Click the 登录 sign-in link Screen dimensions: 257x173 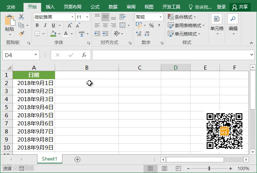click(221, 7)
